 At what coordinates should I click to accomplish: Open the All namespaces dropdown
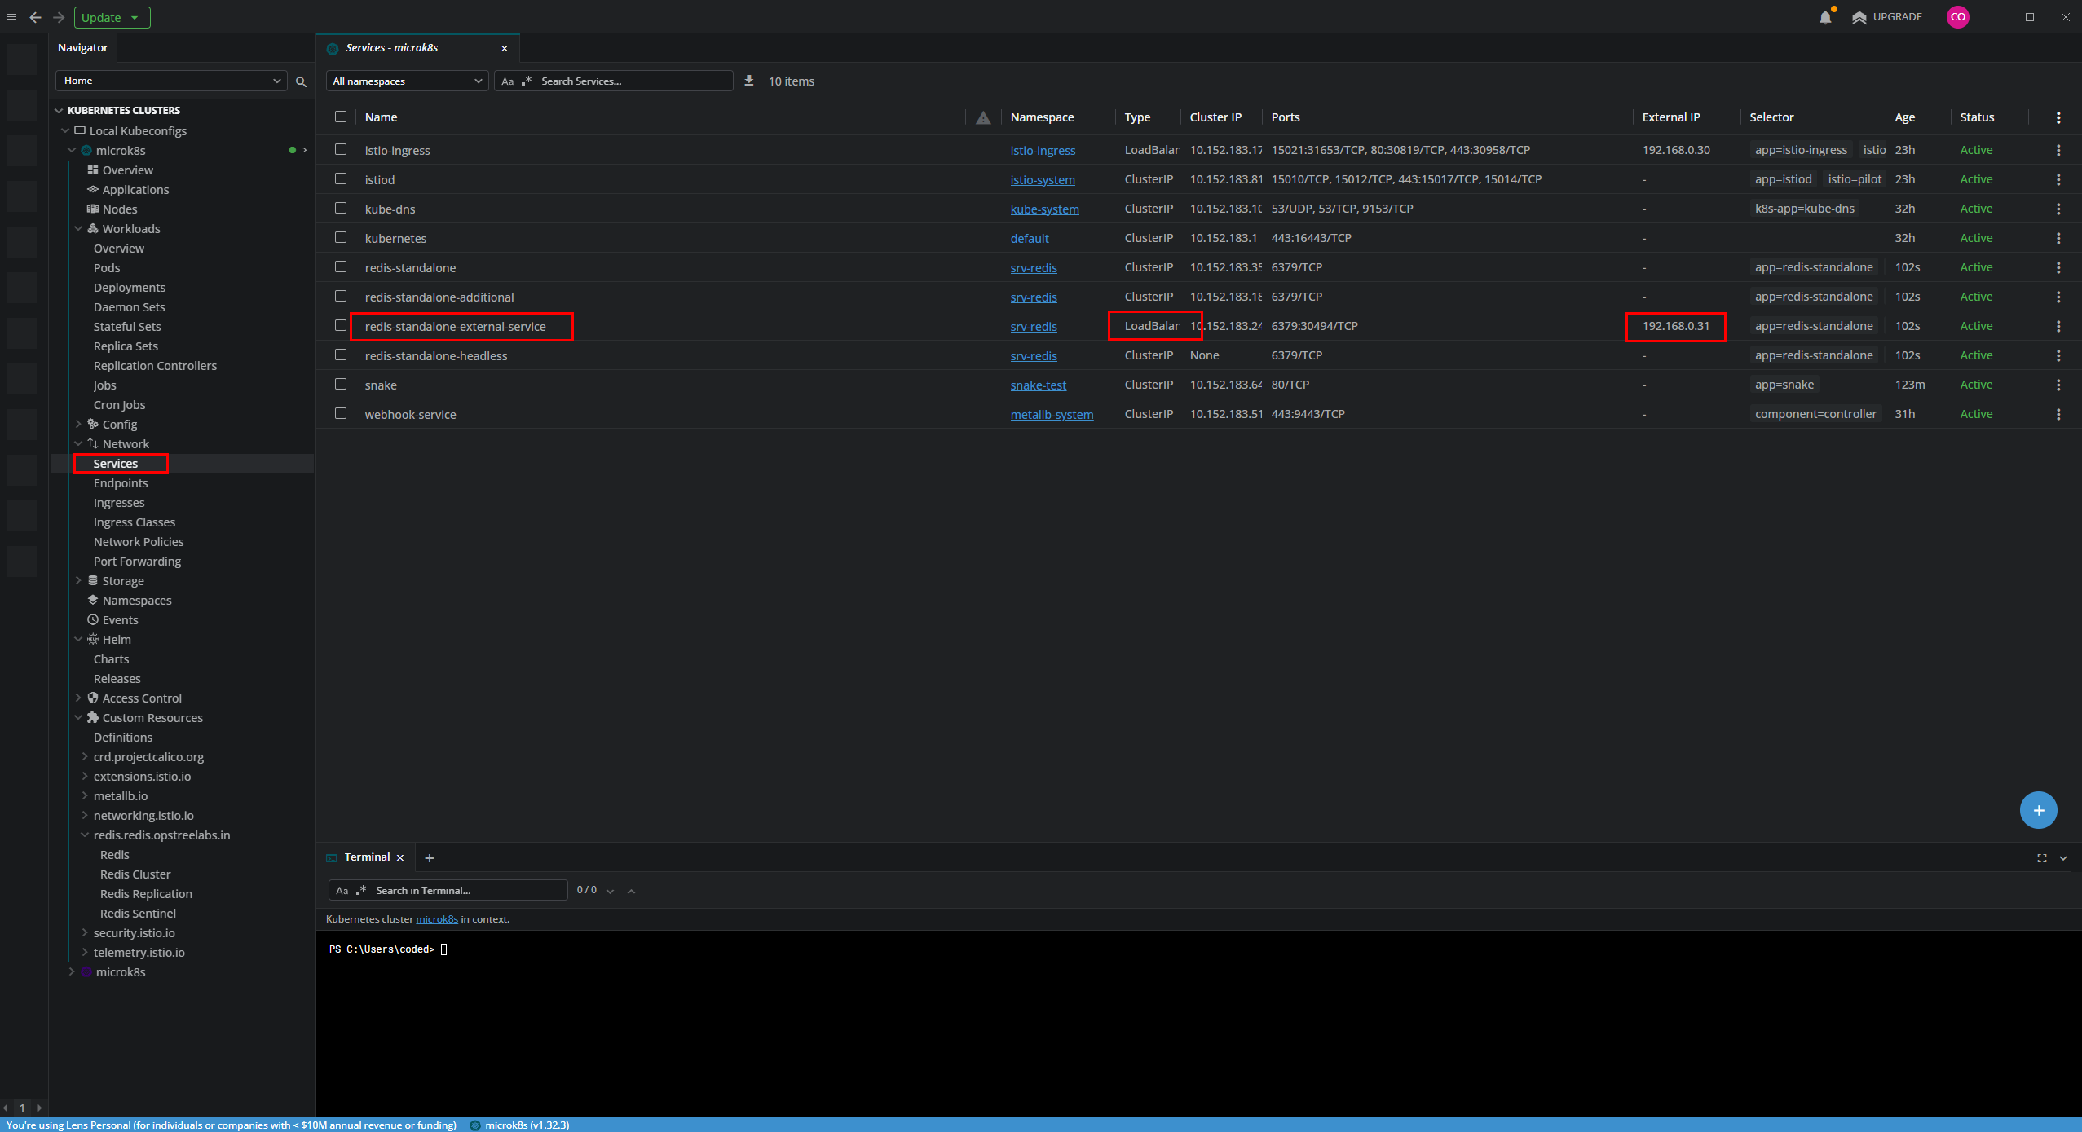pyautogui.click(x=407, y=81)
